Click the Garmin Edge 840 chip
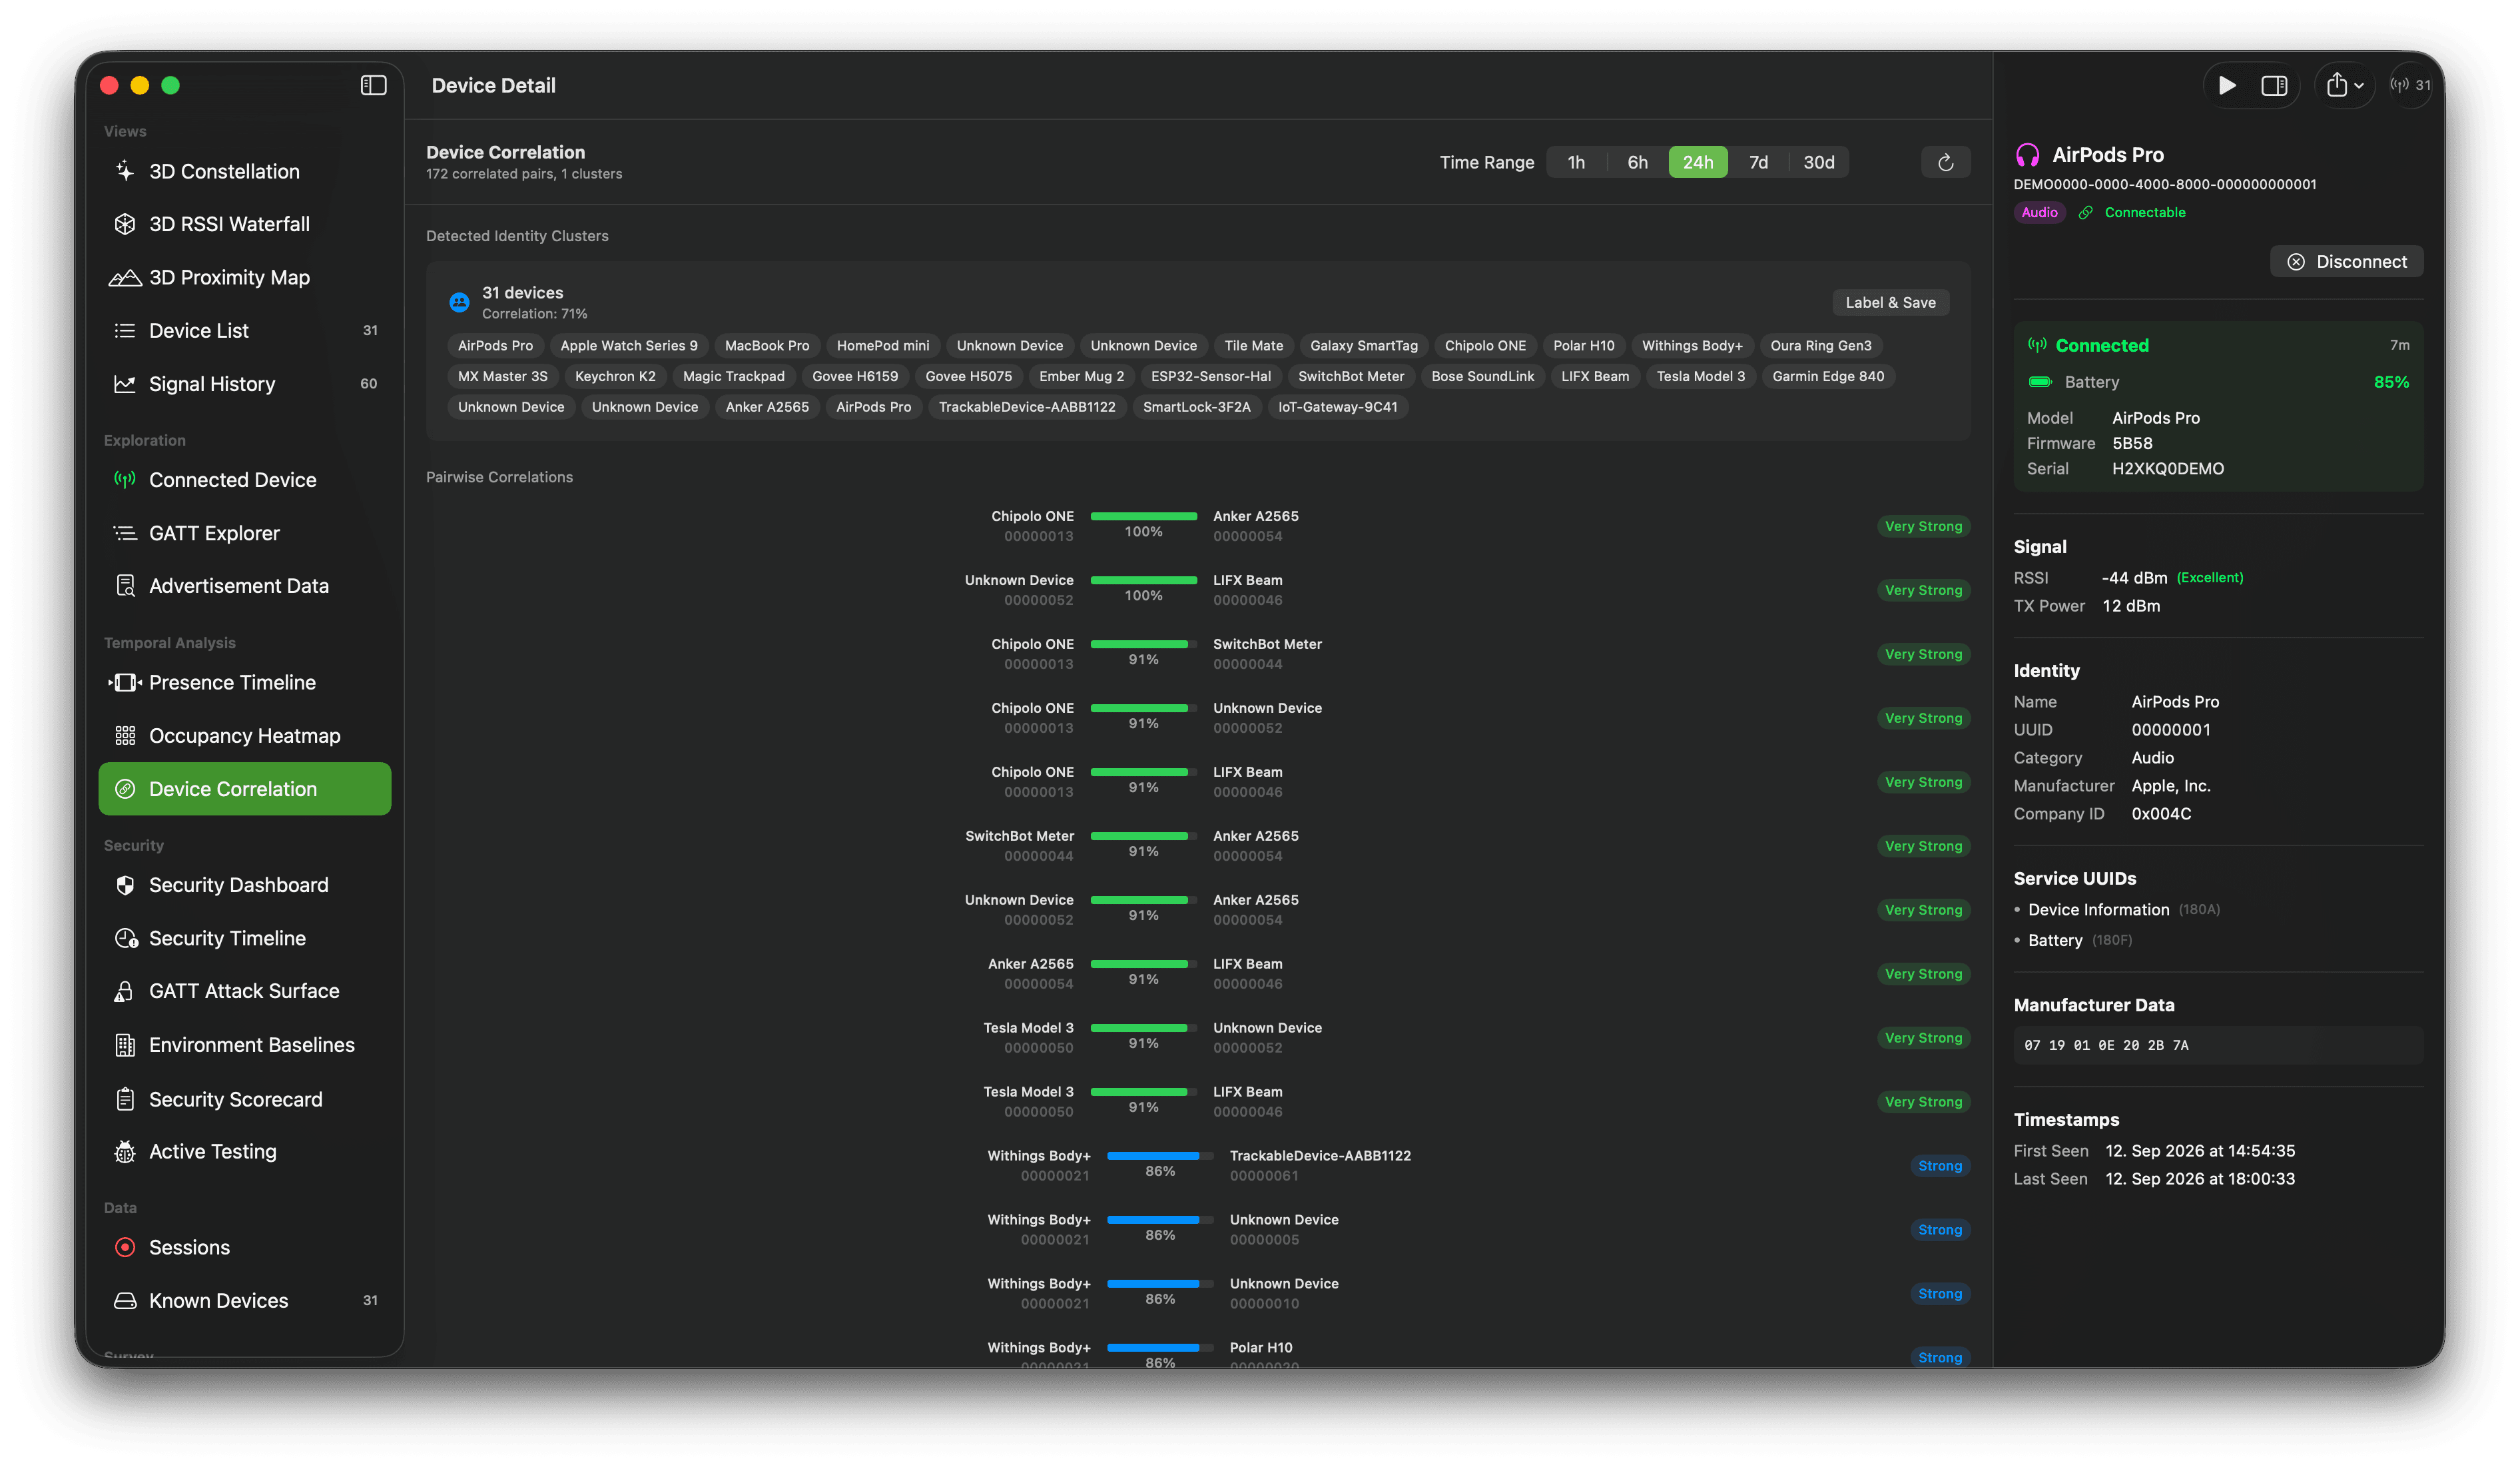The width and height of the screenshot is (2520, 1467). (x=1828, y=376)
